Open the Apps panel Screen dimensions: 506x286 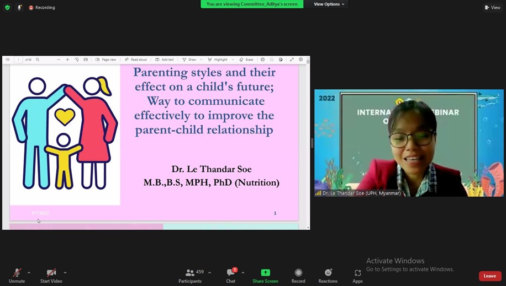click(357, 273)
